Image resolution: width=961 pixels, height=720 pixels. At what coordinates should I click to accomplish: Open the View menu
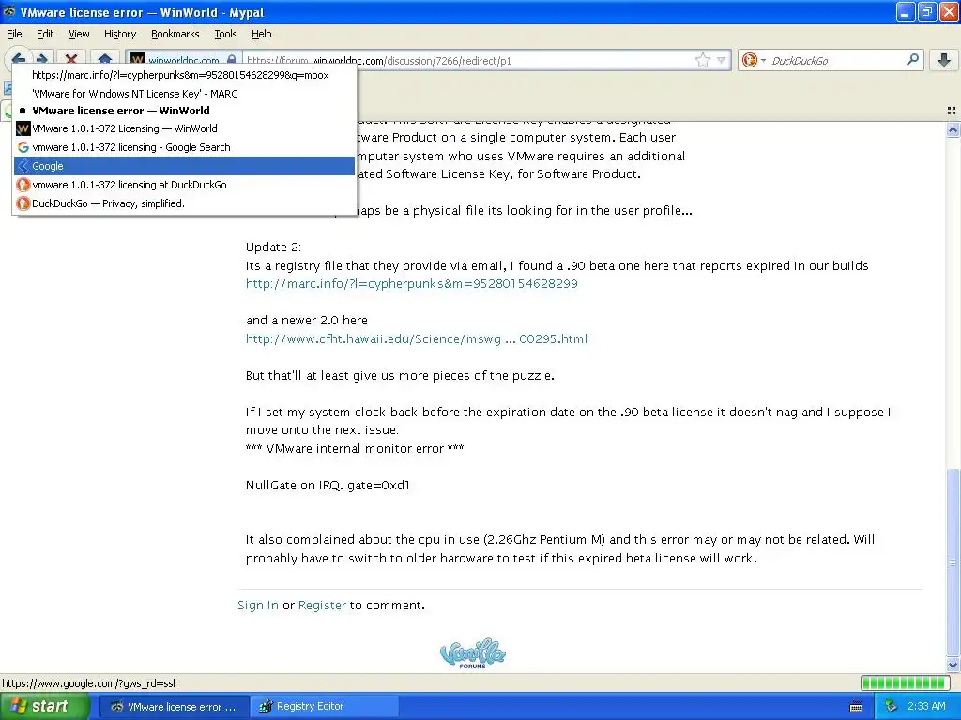[x=79, y=34]
